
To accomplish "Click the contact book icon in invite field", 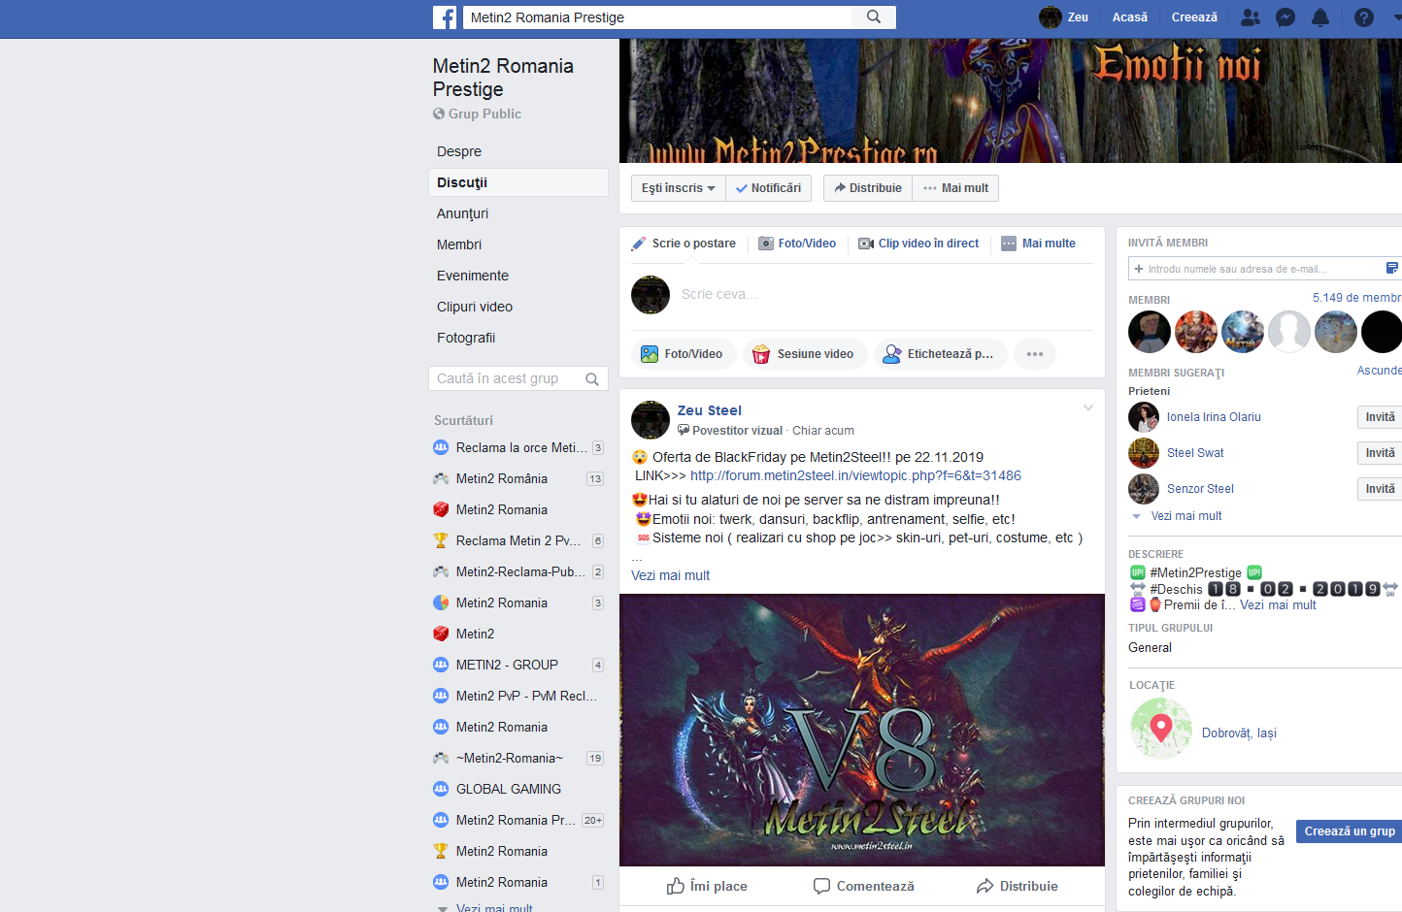I will tap(1391, 268).
